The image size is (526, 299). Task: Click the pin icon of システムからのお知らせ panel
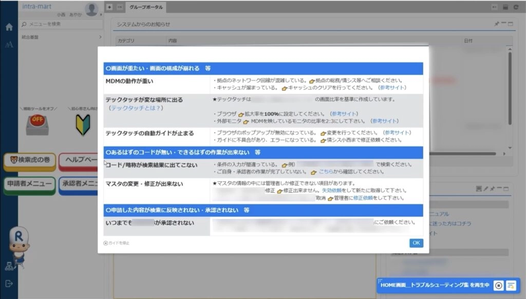497,24
